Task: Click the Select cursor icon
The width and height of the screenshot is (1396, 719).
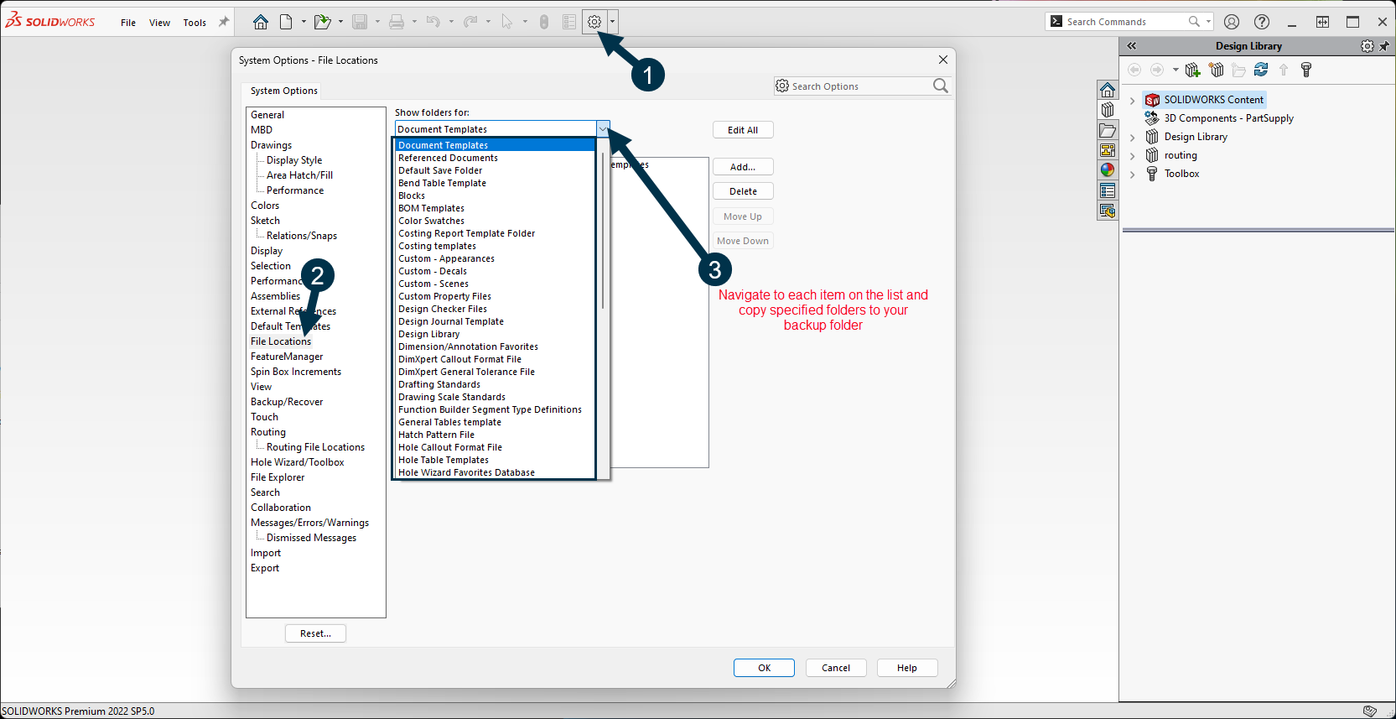Action: point(506,22)
